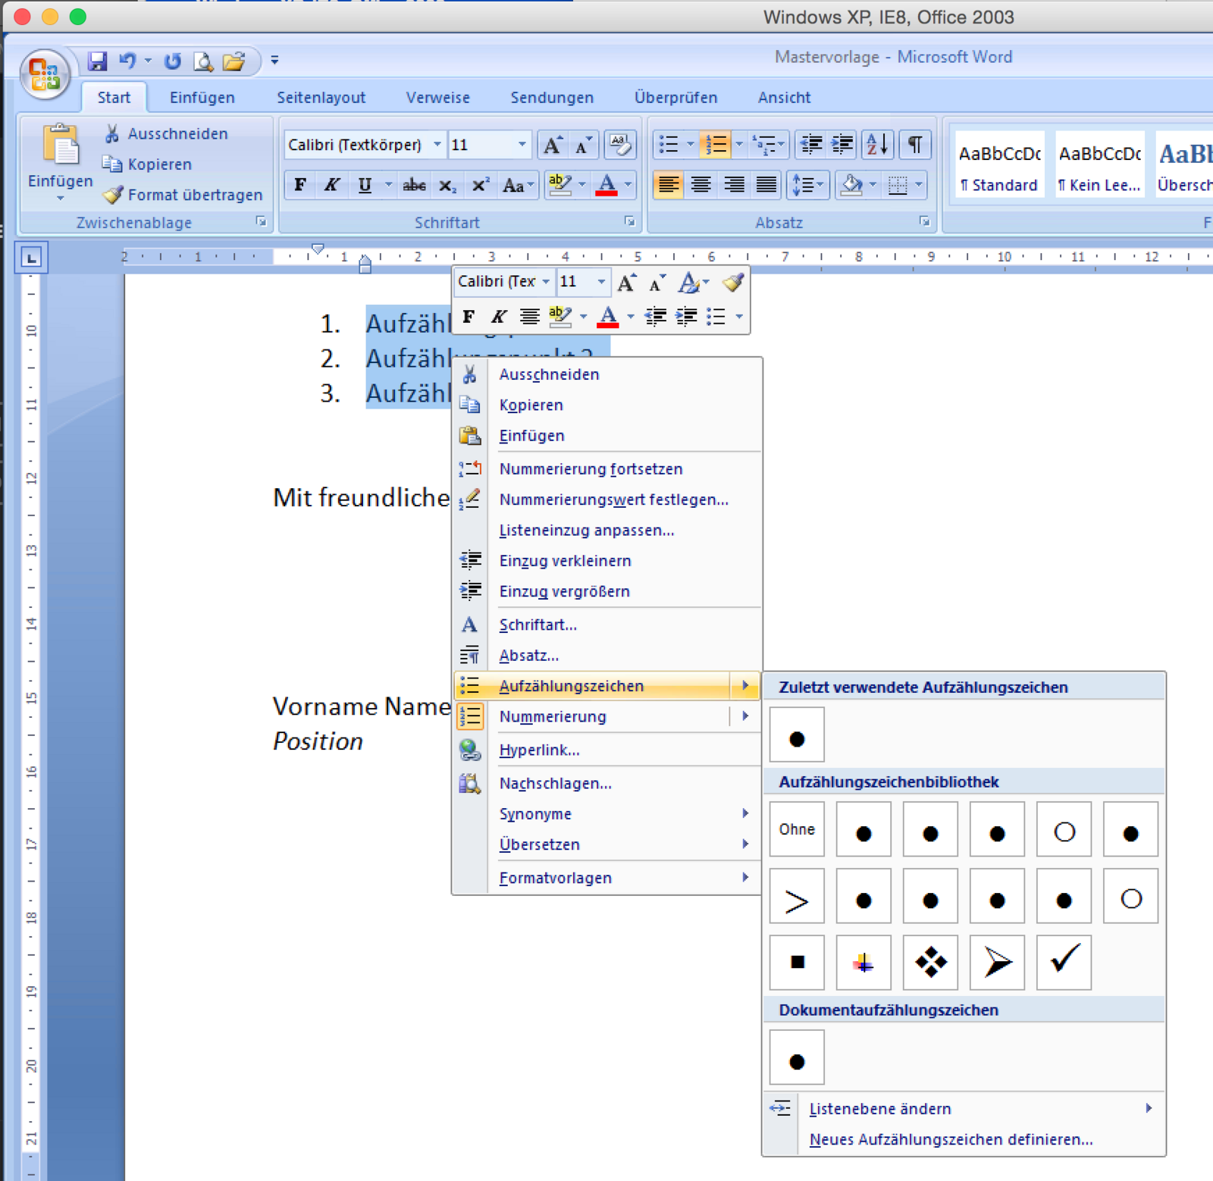Select the Ohne bullet option
This screenshot has width=1213, height=1181.
click(x=797, y=829)
